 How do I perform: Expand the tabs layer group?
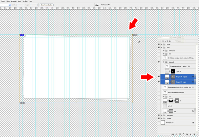[164, 97]
